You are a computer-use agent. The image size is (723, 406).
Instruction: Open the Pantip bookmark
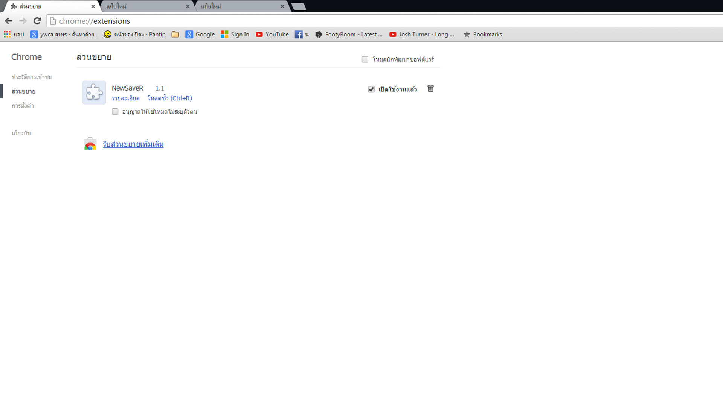[135, 34]
